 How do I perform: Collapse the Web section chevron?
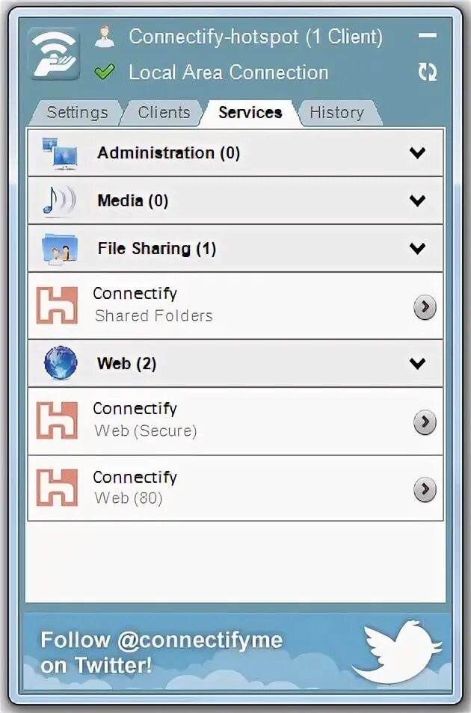coord(417,363)
